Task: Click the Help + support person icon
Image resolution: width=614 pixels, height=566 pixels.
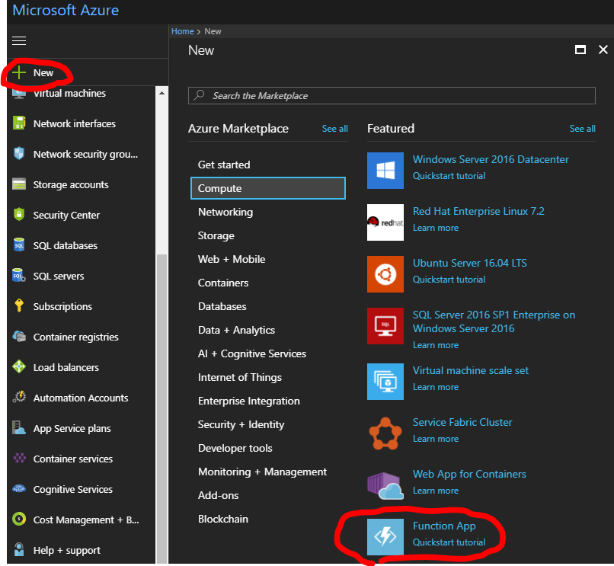Action: tap(19, 550)
